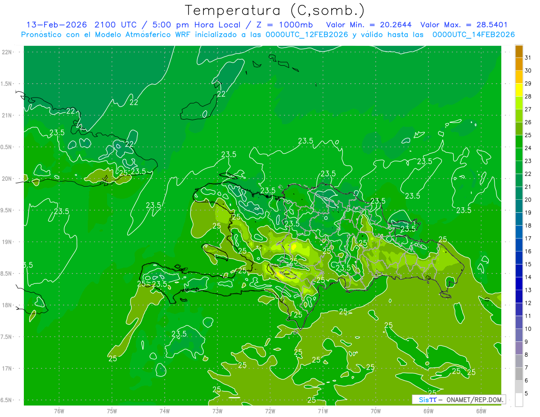Pick the orange colorbar swatch between 30 and 31

point(519,64)
